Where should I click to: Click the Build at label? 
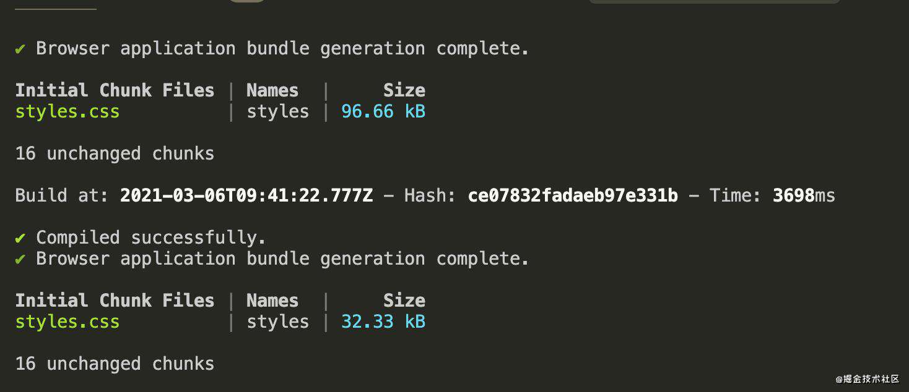tap(62, 196)
